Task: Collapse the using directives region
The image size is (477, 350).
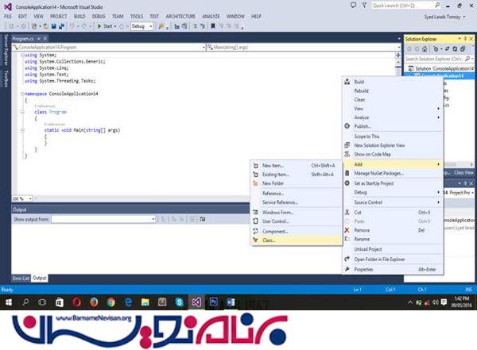Action: 22,56
